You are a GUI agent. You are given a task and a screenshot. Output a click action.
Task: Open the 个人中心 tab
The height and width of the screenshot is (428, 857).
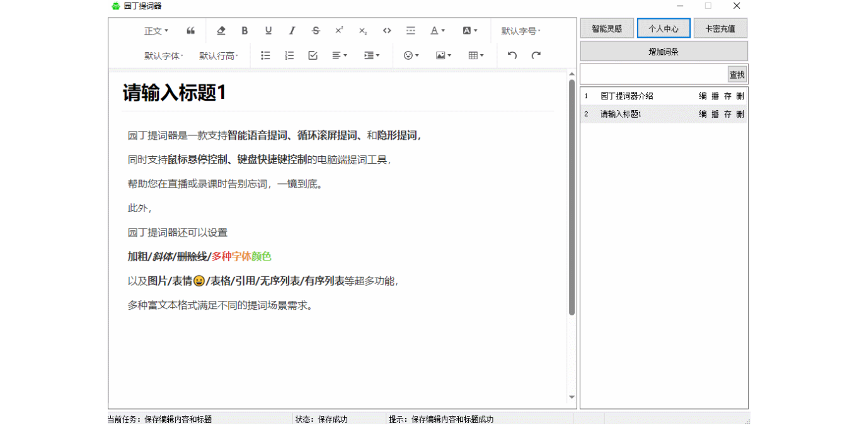[x=664, y=28]
